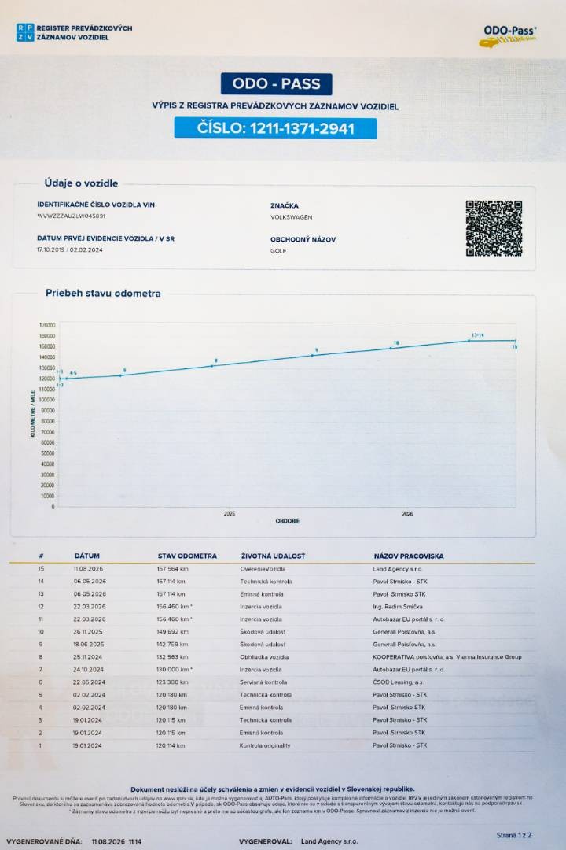
Task: Select the odometer value 157 564 km
Action: coord(173,569)
